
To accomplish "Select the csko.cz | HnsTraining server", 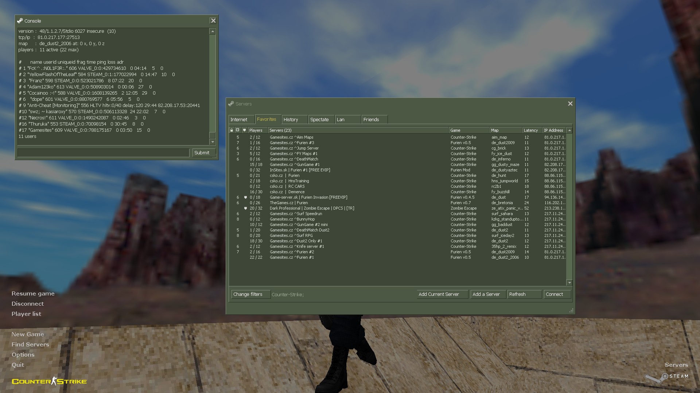I will point(397,181).
